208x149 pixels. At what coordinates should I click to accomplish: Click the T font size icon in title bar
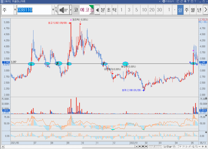(189, 1)
